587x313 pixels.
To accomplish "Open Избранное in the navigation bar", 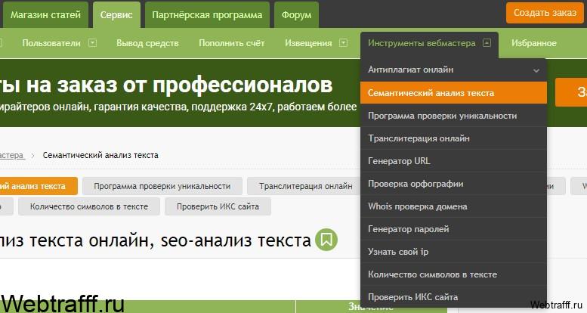I will [x=534, y=43].
